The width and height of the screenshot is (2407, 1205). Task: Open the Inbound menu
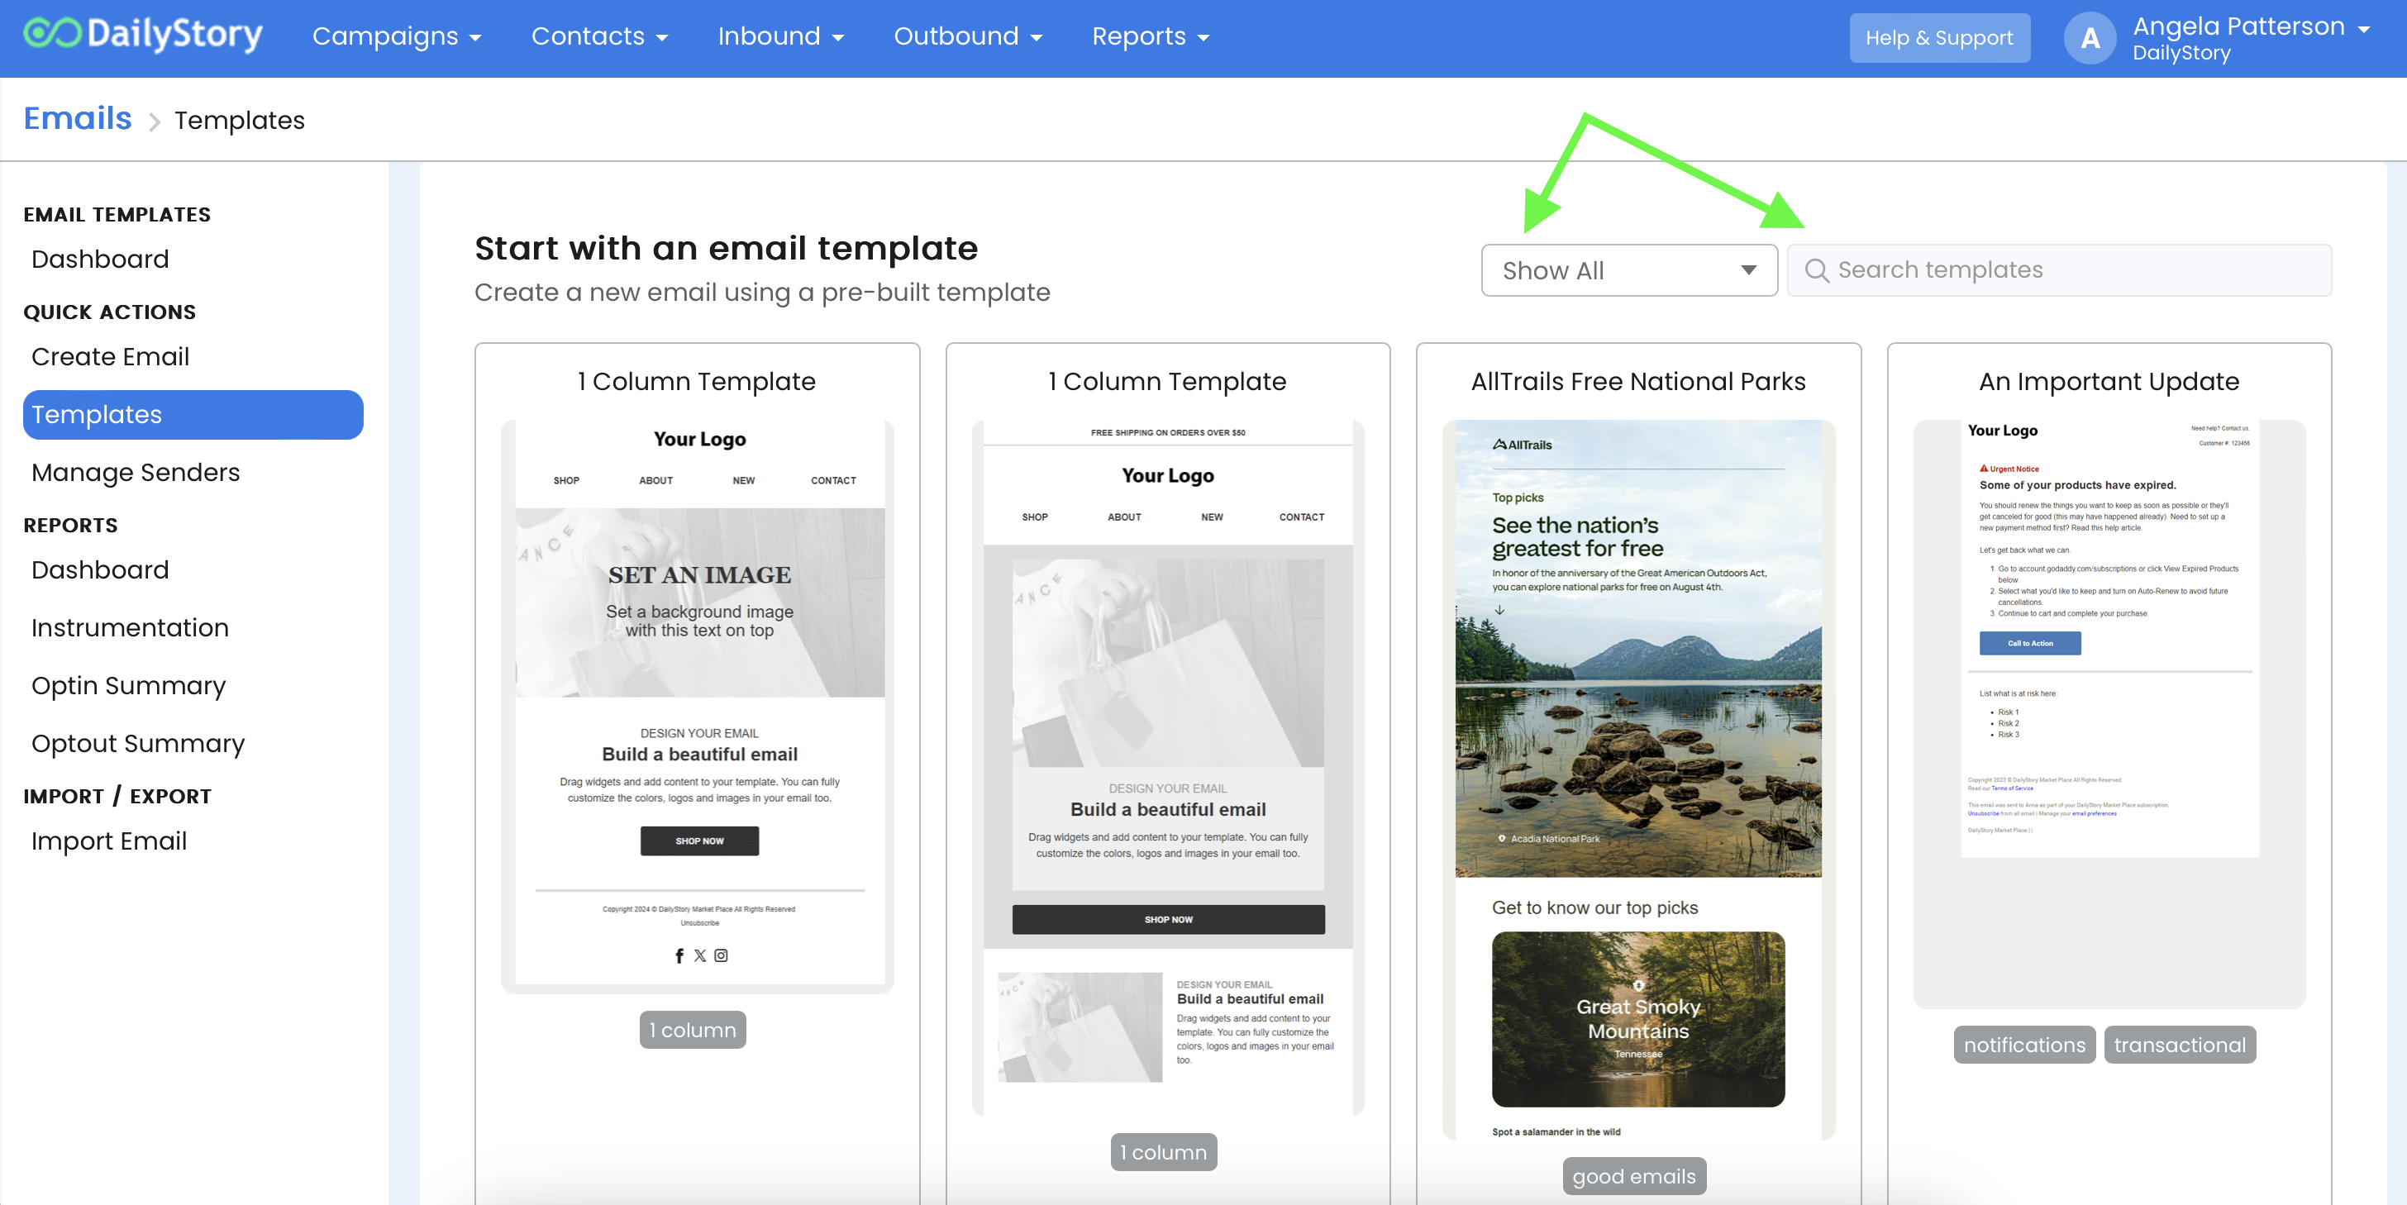tap(780, 36)
